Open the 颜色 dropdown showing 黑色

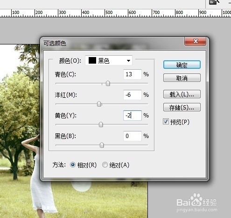pos(109,60)
